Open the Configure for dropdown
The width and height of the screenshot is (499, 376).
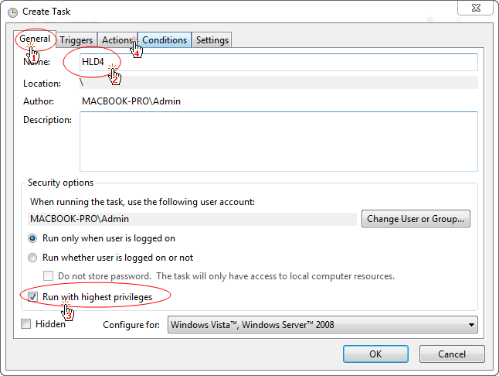[x=322, y=325]
